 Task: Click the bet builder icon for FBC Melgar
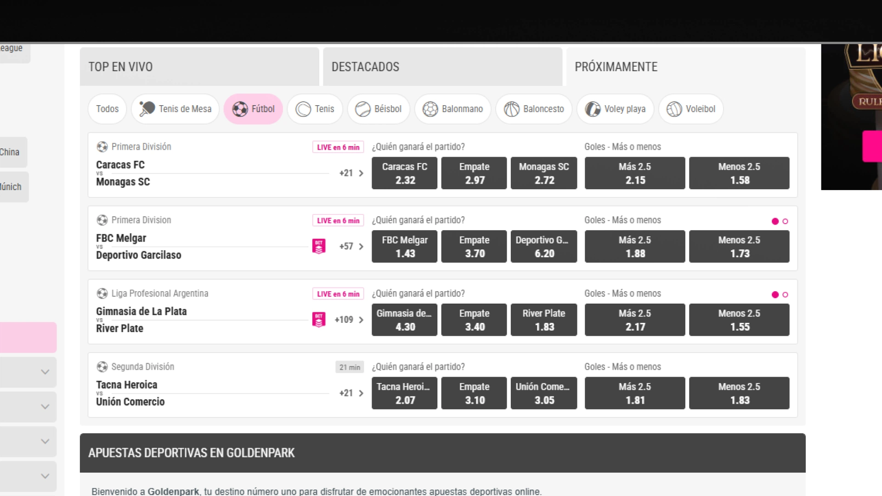319,246
